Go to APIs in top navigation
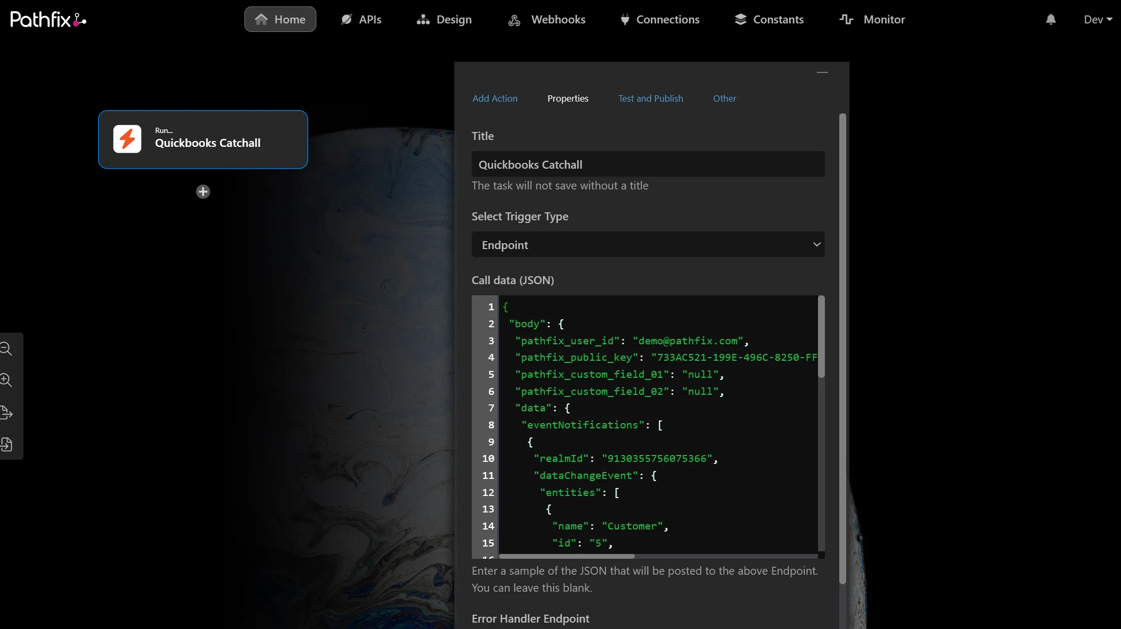The height and width of the screenshot is (629, 1121). 361,19
